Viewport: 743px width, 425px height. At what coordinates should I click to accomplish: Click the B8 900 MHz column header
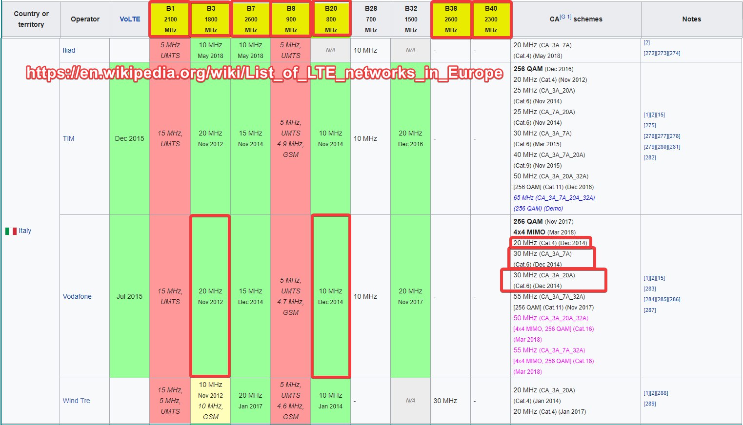(291, 19)
